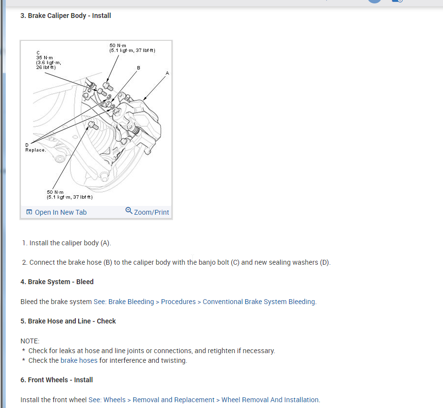Open Conventional Brake System Bleeding link
Screen dimensions: 443x408
(259, 302)
